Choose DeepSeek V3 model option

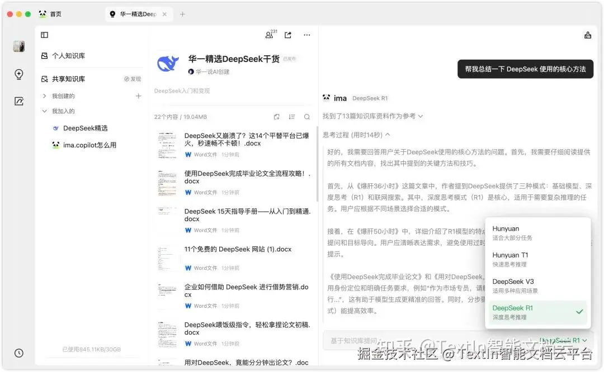[x=538, y=286]
